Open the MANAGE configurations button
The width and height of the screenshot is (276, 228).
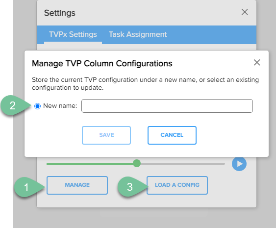click(x=77, y=185)
